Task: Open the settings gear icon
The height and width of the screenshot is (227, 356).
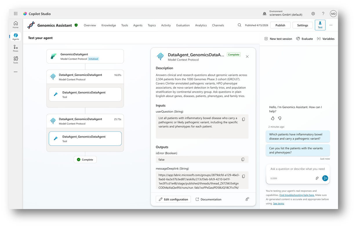Action: pyautogui.click(x=313, y=14)
